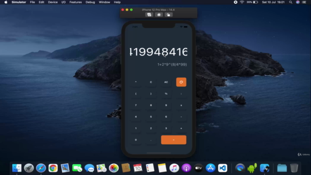Image resolution: width=311 pixels, height=175 pixels.
Task: Open the I/O menu
Action: click(x=64, y=2)
